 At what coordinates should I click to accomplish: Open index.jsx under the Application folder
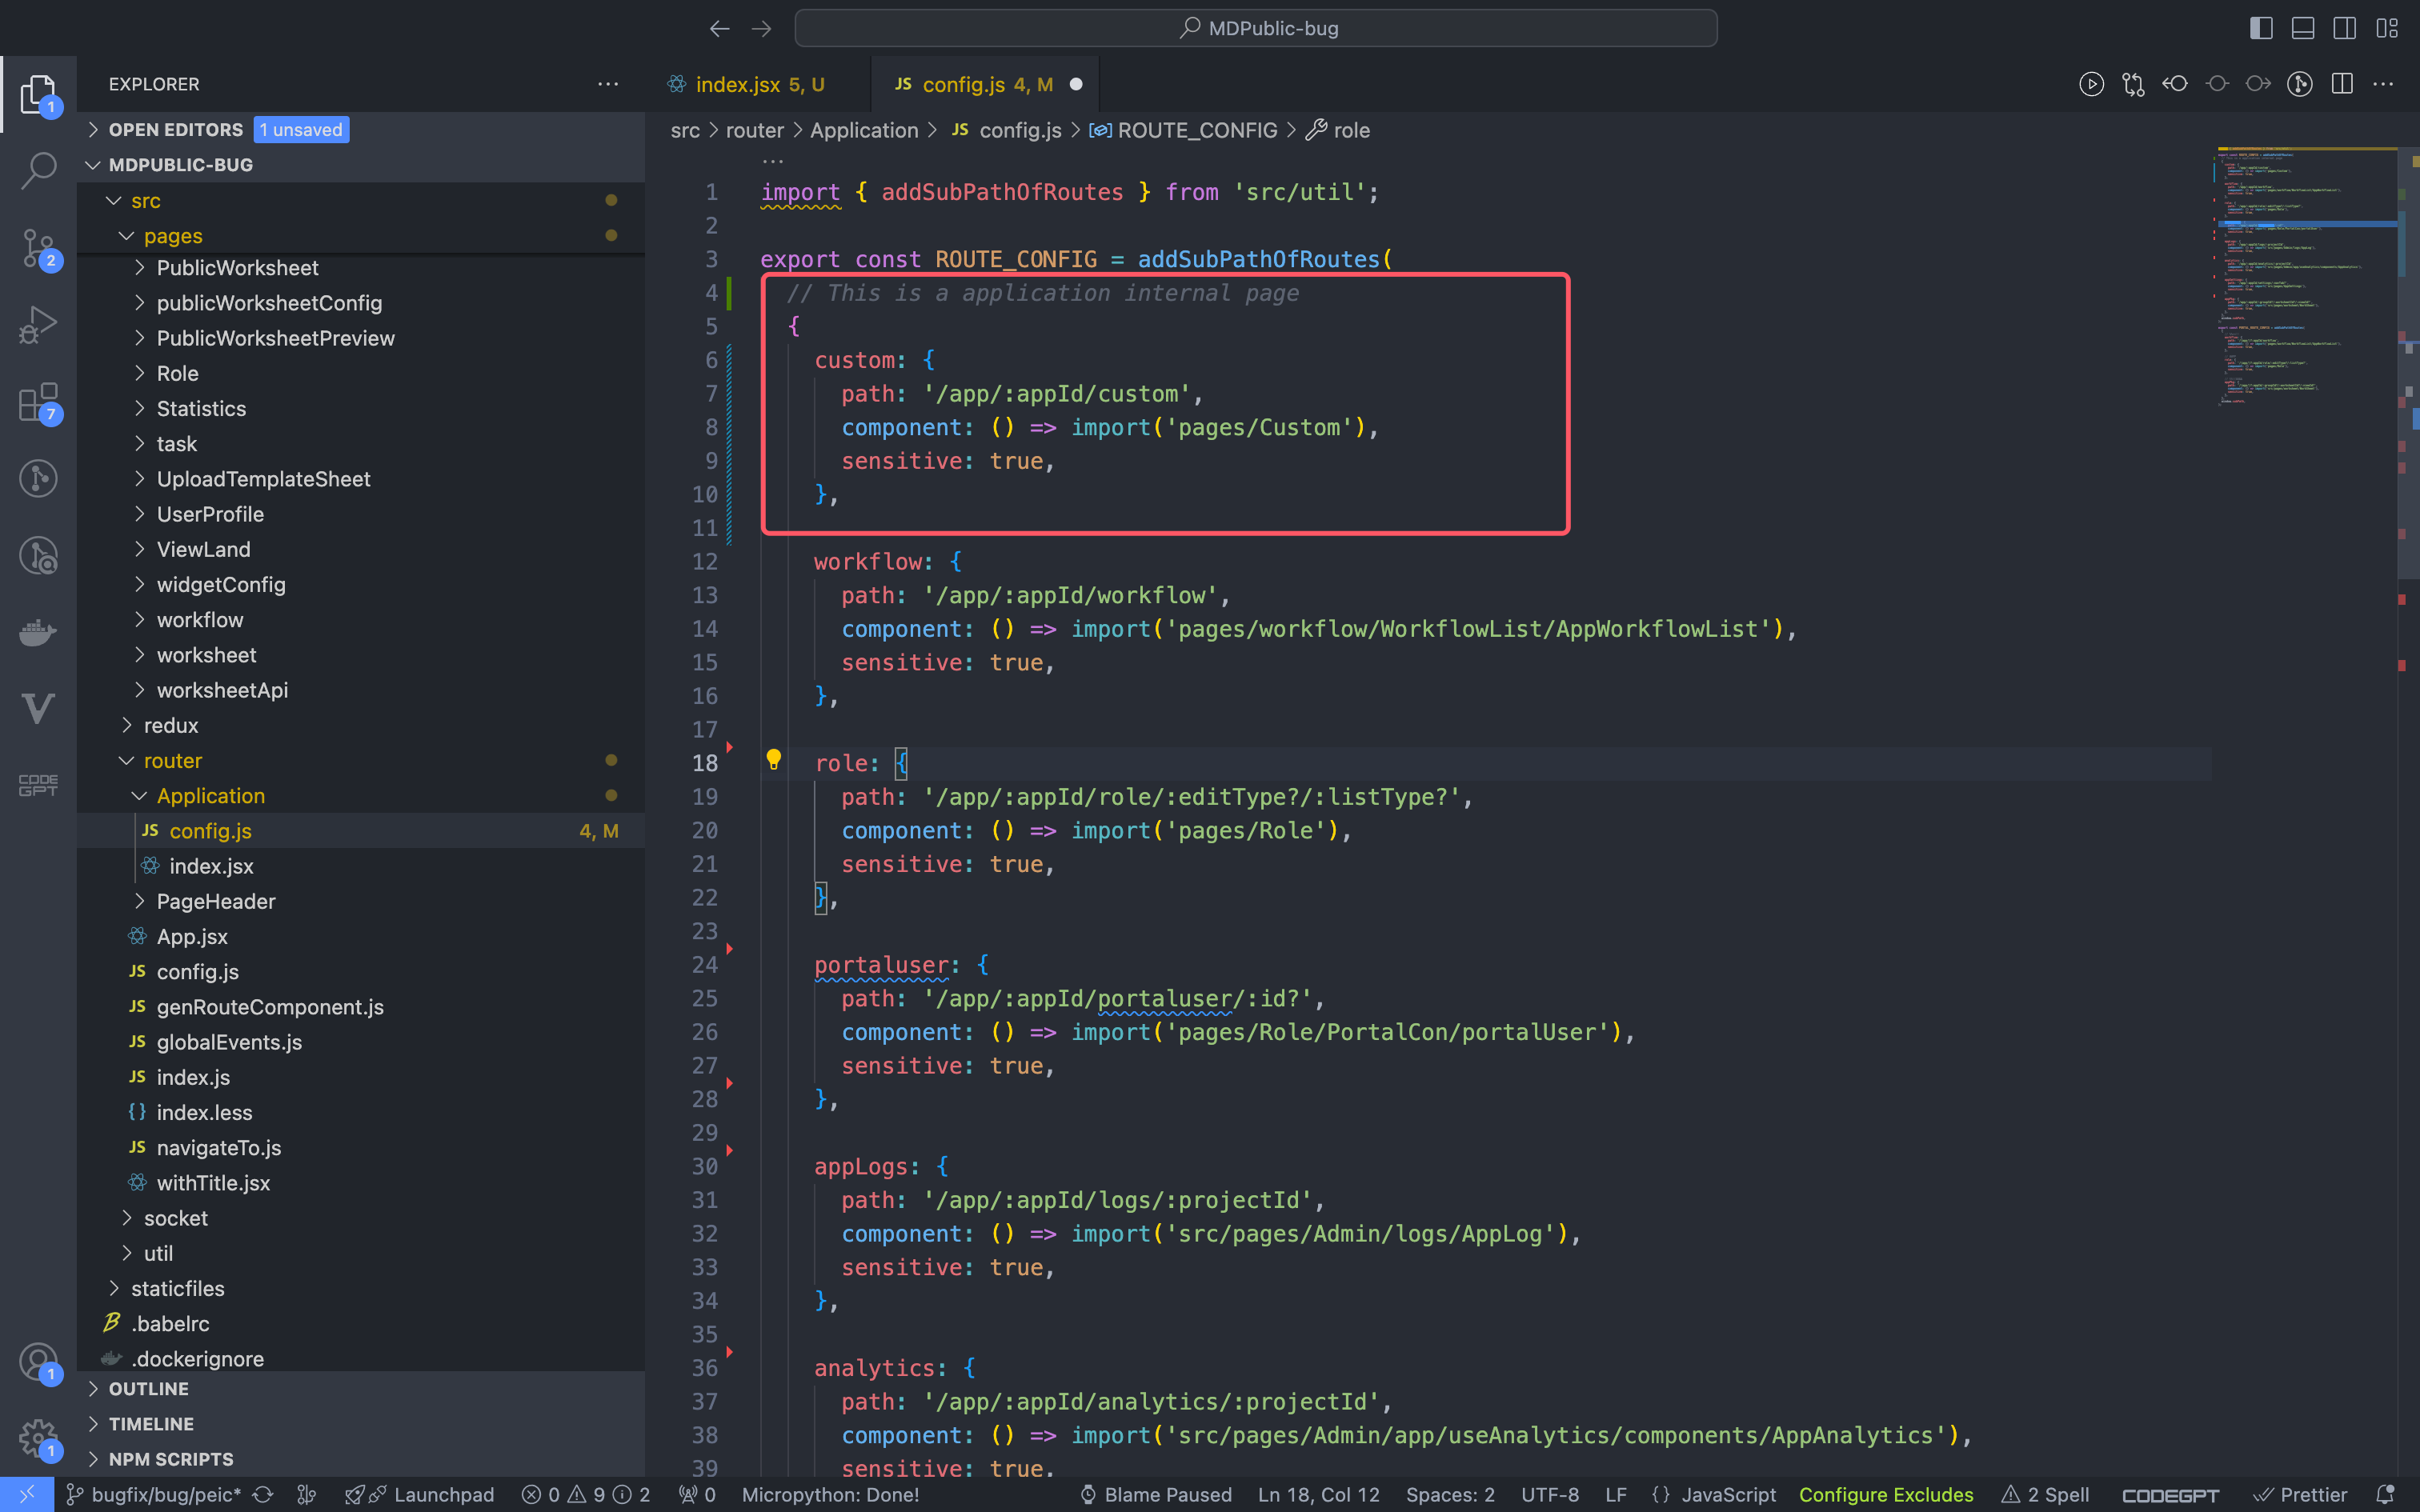tap(361, 866)
